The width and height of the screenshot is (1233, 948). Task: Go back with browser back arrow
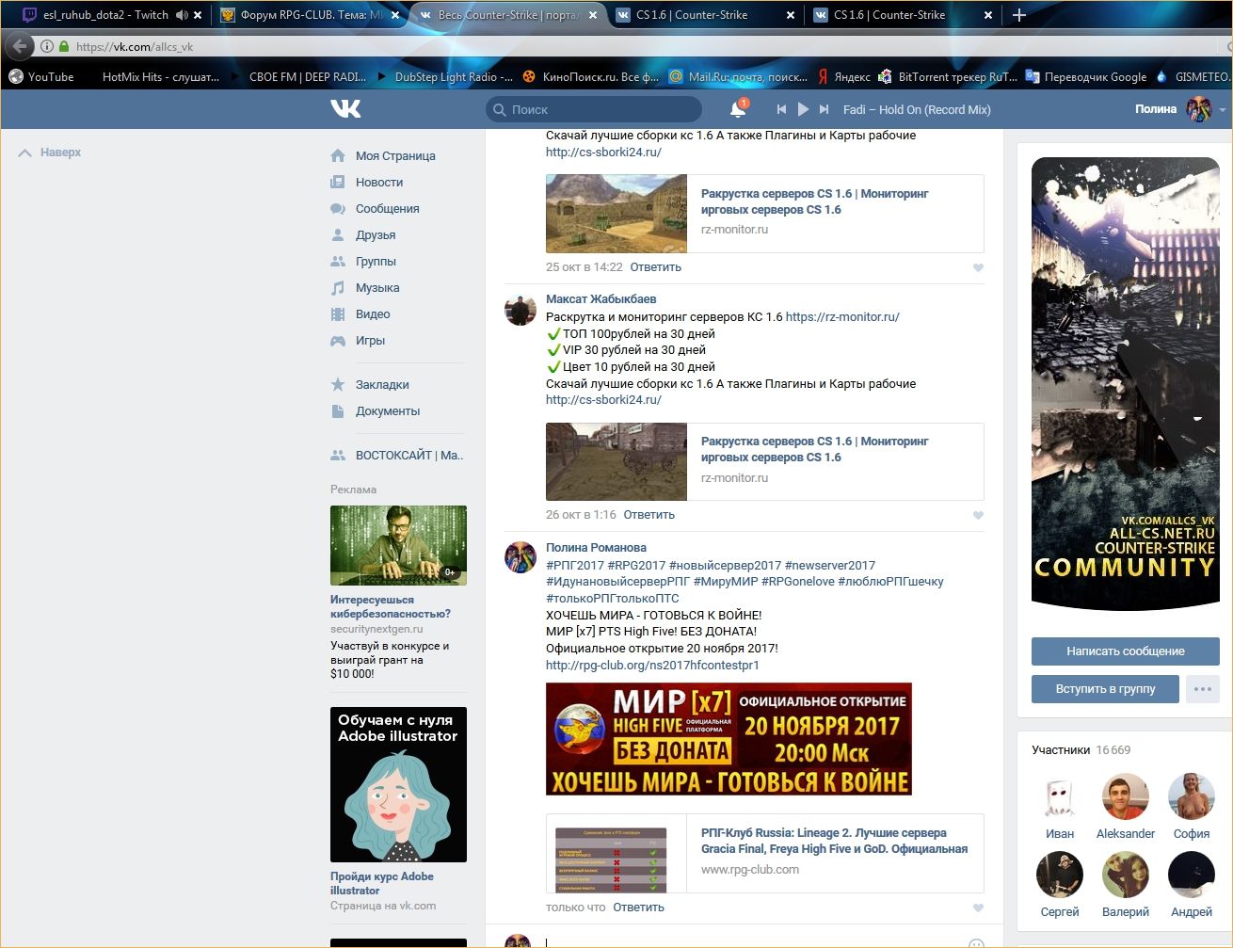coord(20,46)
